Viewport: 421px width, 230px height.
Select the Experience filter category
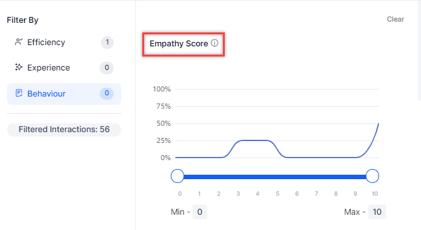(64, 67)
